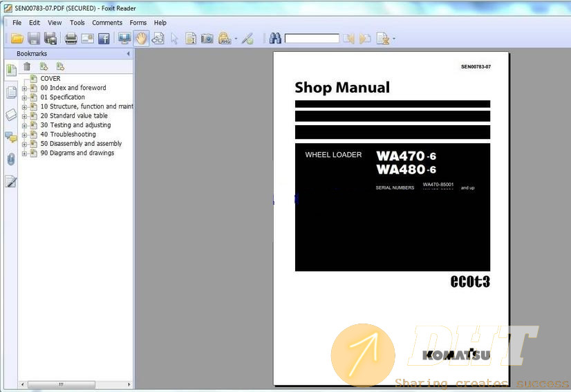571x392 pixels.
Task: Open the Pages thumbnails sidebar icon
Action: point(11,92)
